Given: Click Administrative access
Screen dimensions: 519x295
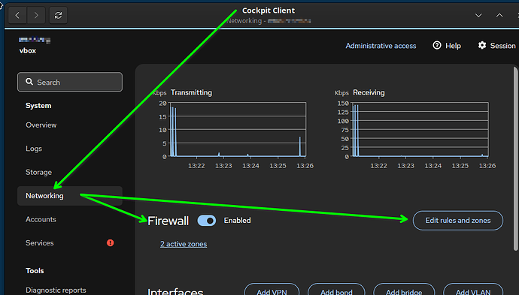Looking at the screenshot, I should pos(381,46).
